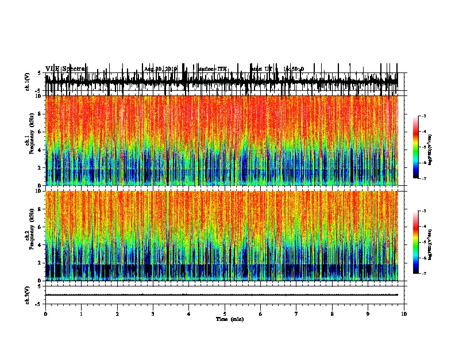
Task: Click the "Time (min)" axis label
Action: 230,319
